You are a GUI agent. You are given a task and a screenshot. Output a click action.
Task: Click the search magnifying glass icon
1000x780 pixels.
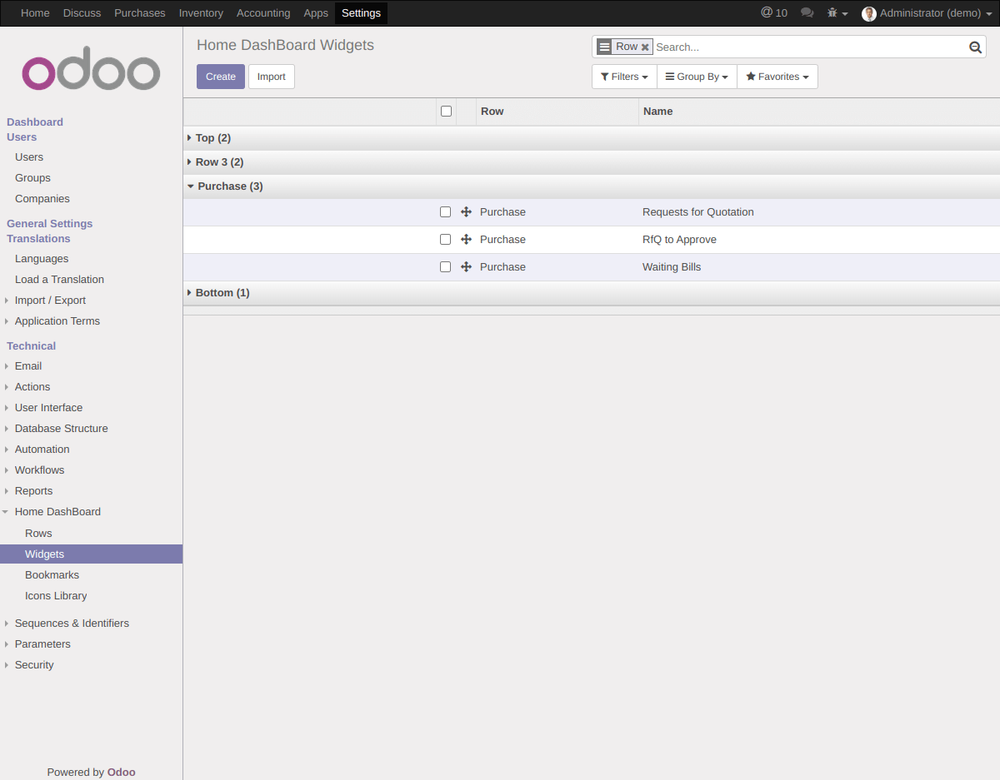(975, 47)
